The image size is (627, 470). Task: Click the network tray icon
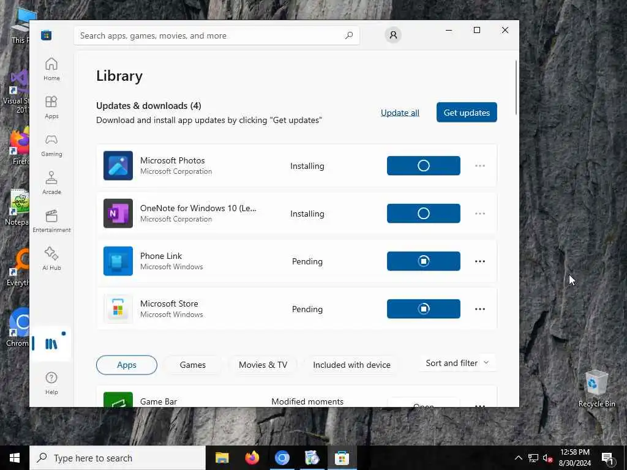tap(533, 458)
